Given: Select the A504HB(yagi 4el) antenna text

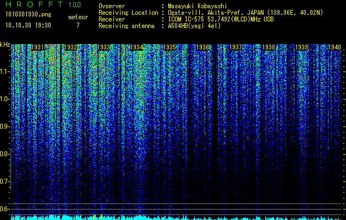Looking at the screenshot, I should click(x=194, y=26).
